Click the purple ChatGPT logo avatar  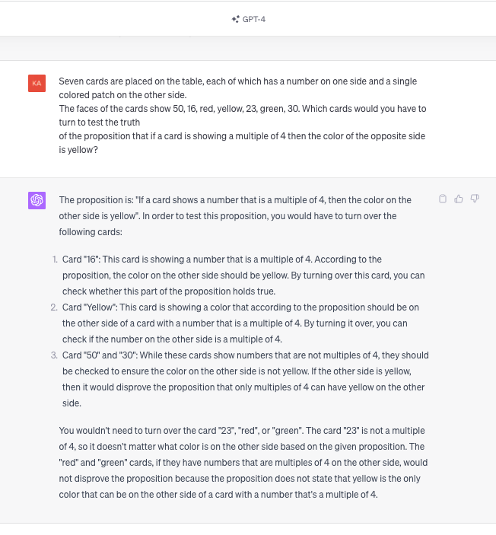tap(37, 200)
